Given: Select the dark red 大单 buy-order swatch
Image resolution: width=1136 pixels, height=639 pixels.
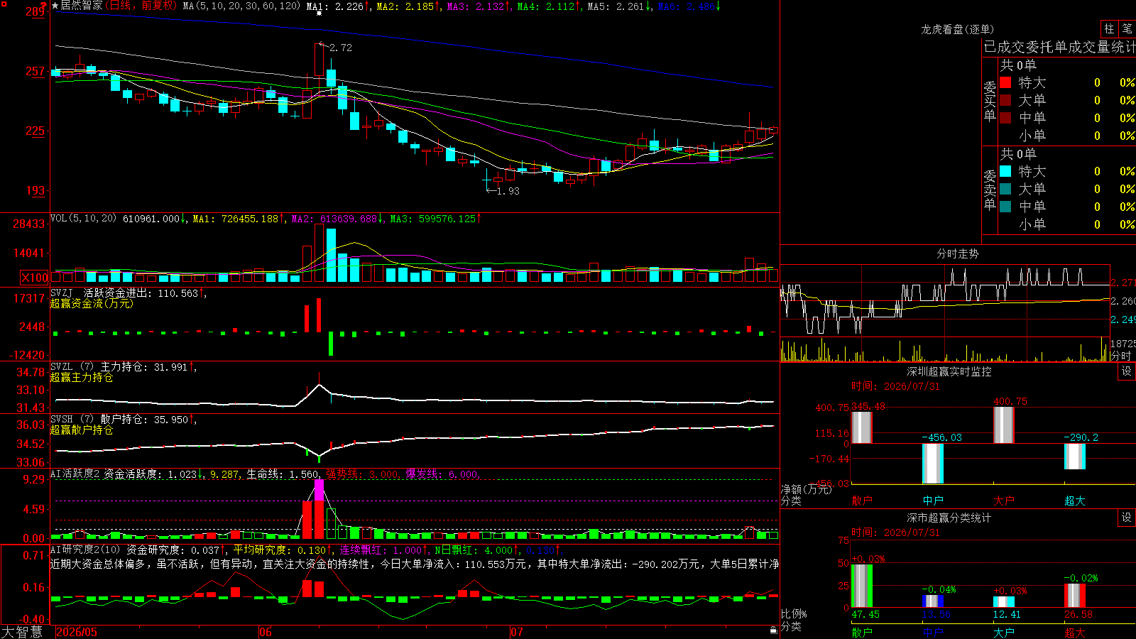Looking at the screenshot, I should click(x=1005, y=100).
